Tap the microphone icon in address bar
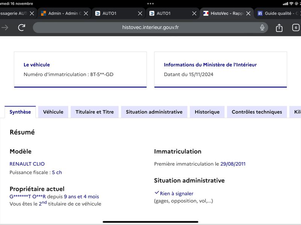Viewport: 301px width, 225px height. (262, 27)
